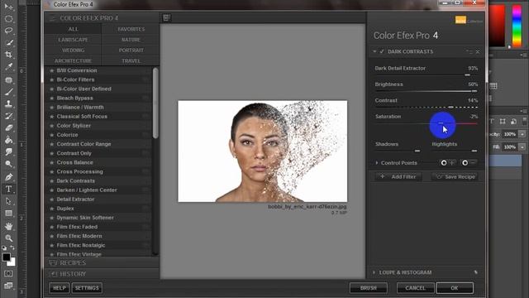Click the preview compare mode icon above image
This screenshot has height=298, width=529.
(166, 17)
